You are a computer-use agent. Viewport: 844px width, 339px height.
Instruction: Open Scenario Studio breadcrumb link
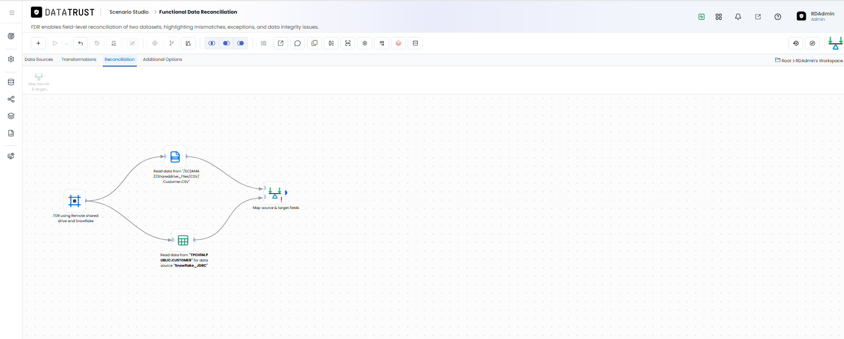click(x=129, y=12)
